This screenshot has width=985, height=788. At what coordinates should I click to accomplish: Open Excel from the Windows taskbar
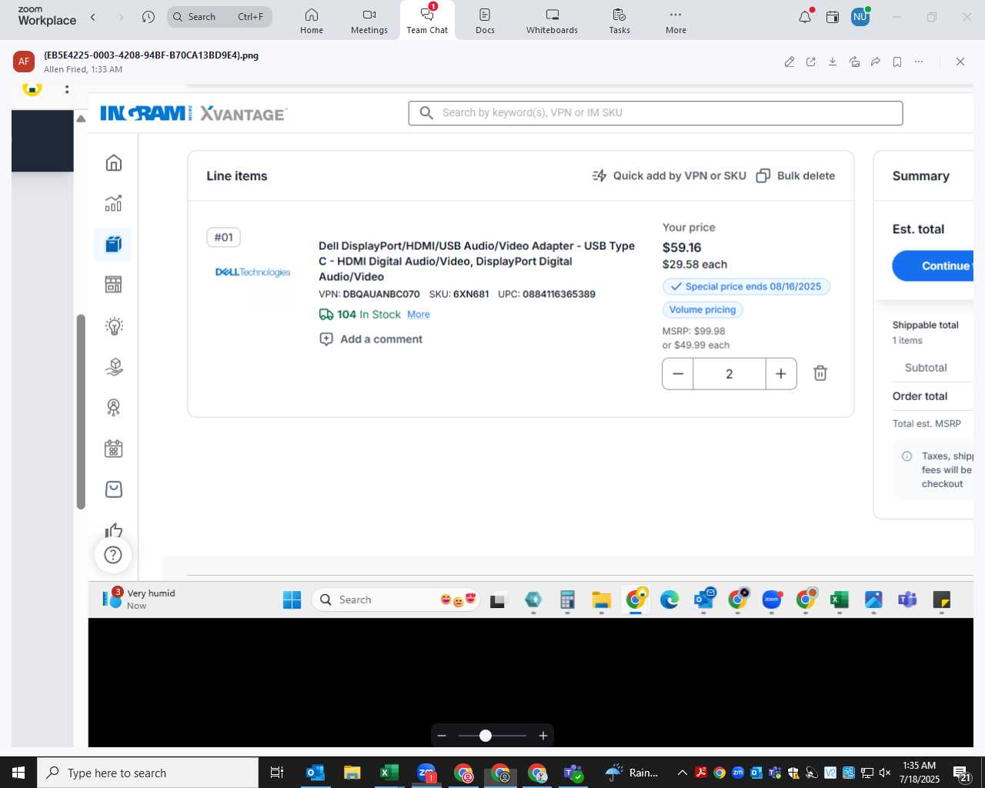click(389, 773)
